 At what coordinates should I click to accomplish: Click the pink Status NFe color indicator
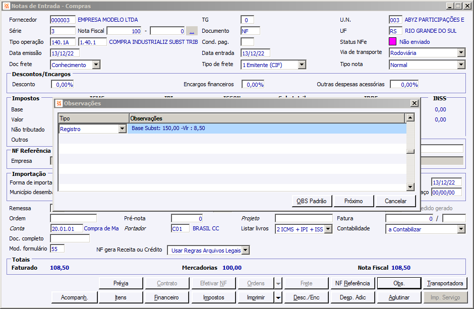point(392,42)
